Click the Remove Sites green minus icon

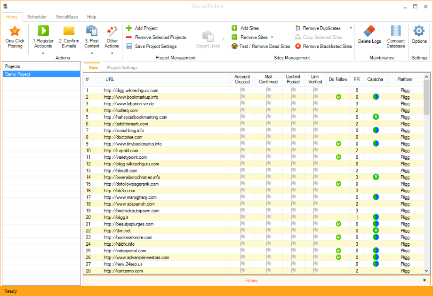tap(234, 37)
